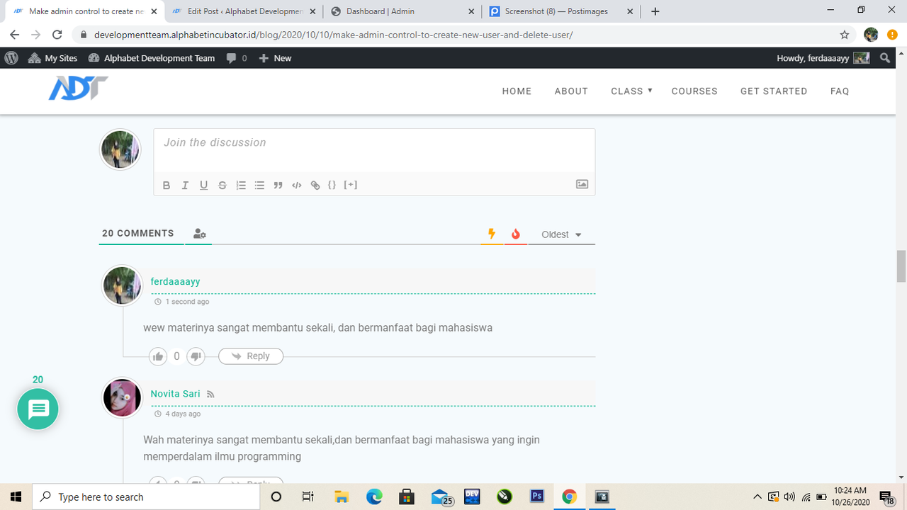Open Chrome profile avatar
The image size is (907, 510).
click(871, 35)
